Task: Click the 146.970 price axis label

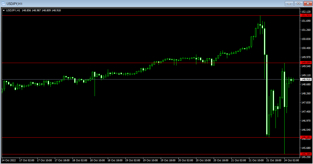Action: [x=306, y=121]
